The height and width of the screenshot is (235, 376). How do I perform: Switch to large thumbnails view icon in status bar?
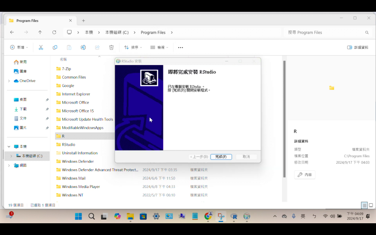pyautogui.click(x=371, y=205)
